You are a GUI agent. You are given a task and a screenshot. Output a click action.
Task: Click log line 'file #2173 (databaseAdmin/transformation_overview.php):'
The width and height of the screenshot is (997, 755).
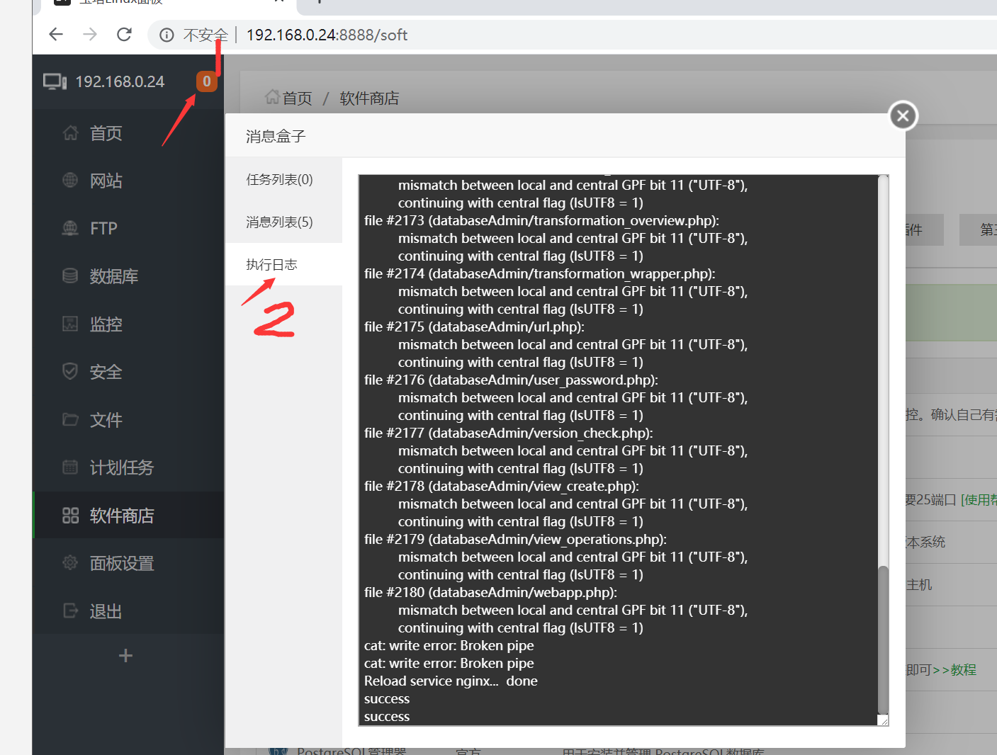click(x=541, y=221)
